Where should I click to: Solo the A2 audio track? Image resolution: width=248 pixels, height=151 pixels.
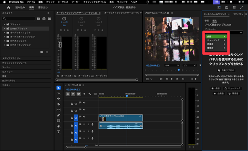point(88,131)
